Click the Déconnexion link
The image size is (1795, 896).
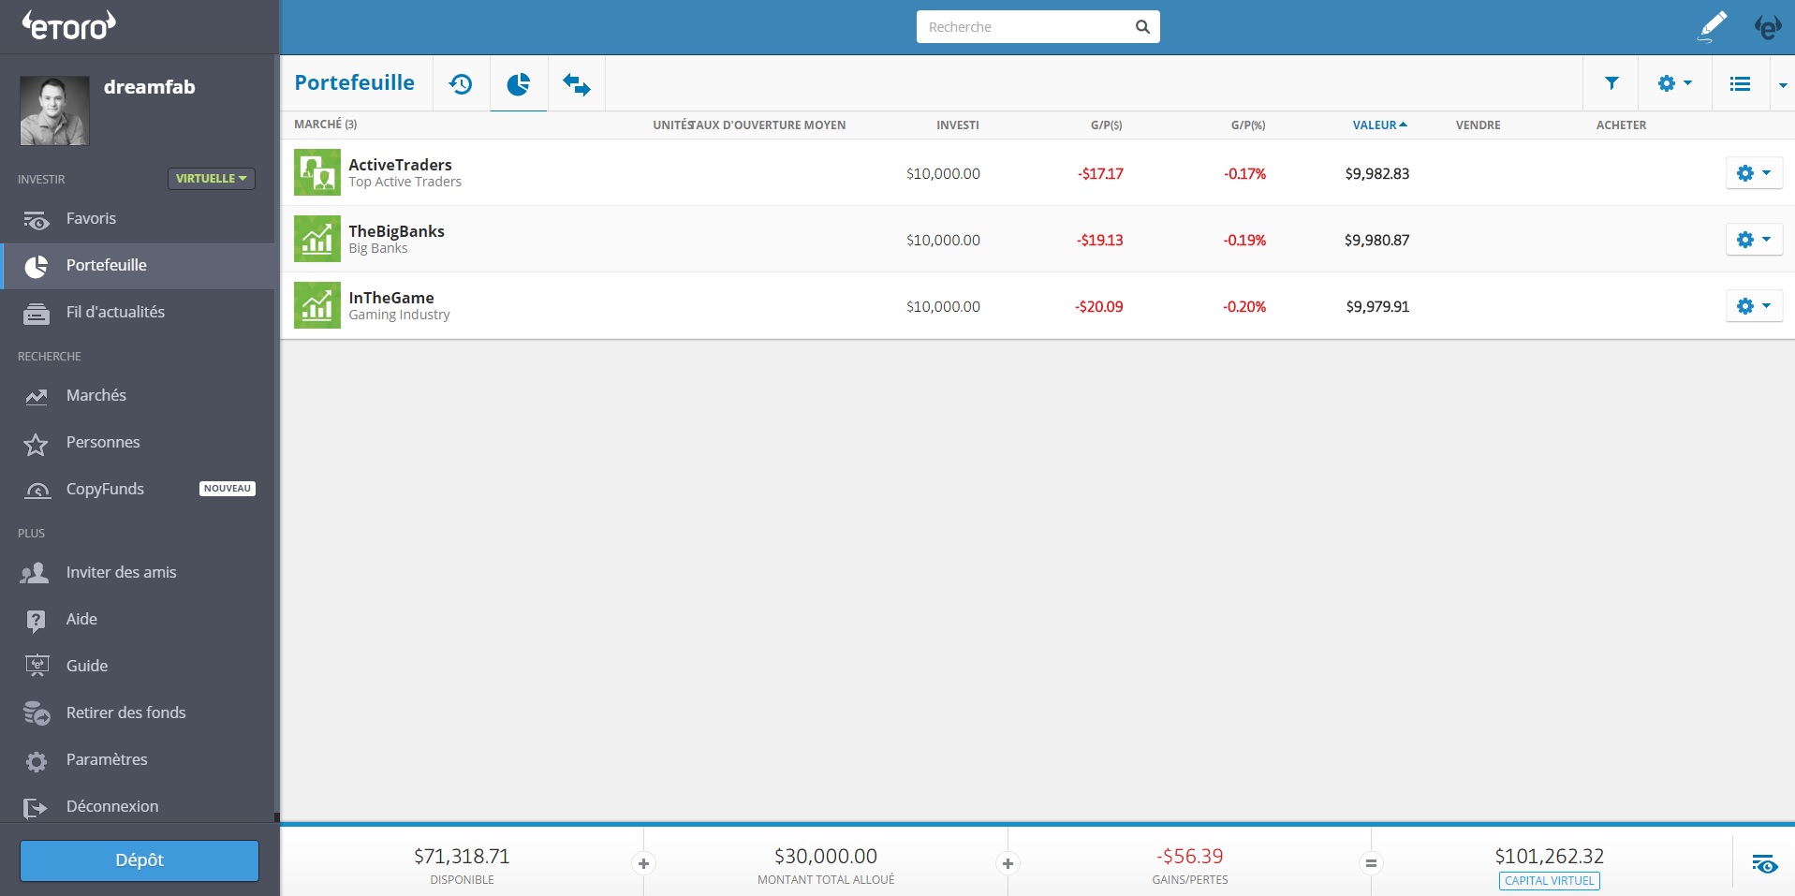[x=111, y=806]
